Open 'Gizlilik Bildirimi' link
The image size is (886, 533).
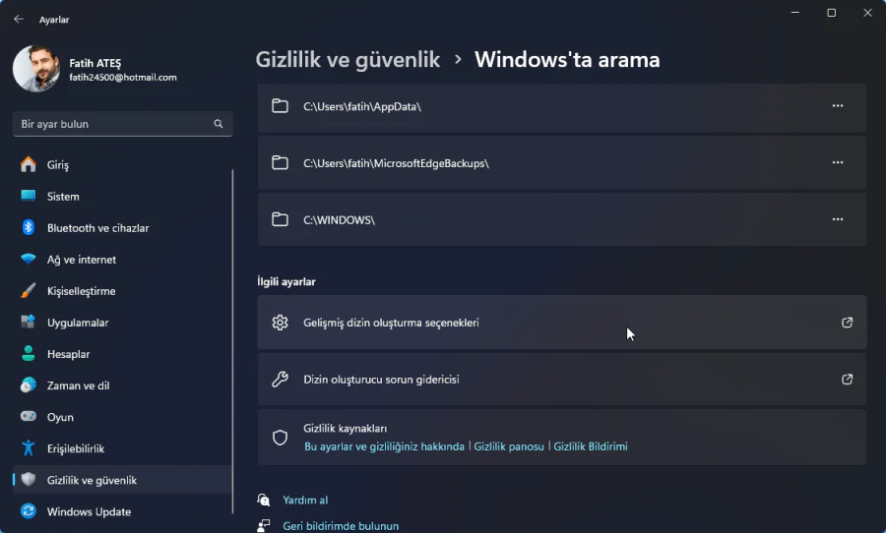click(591, 446)
